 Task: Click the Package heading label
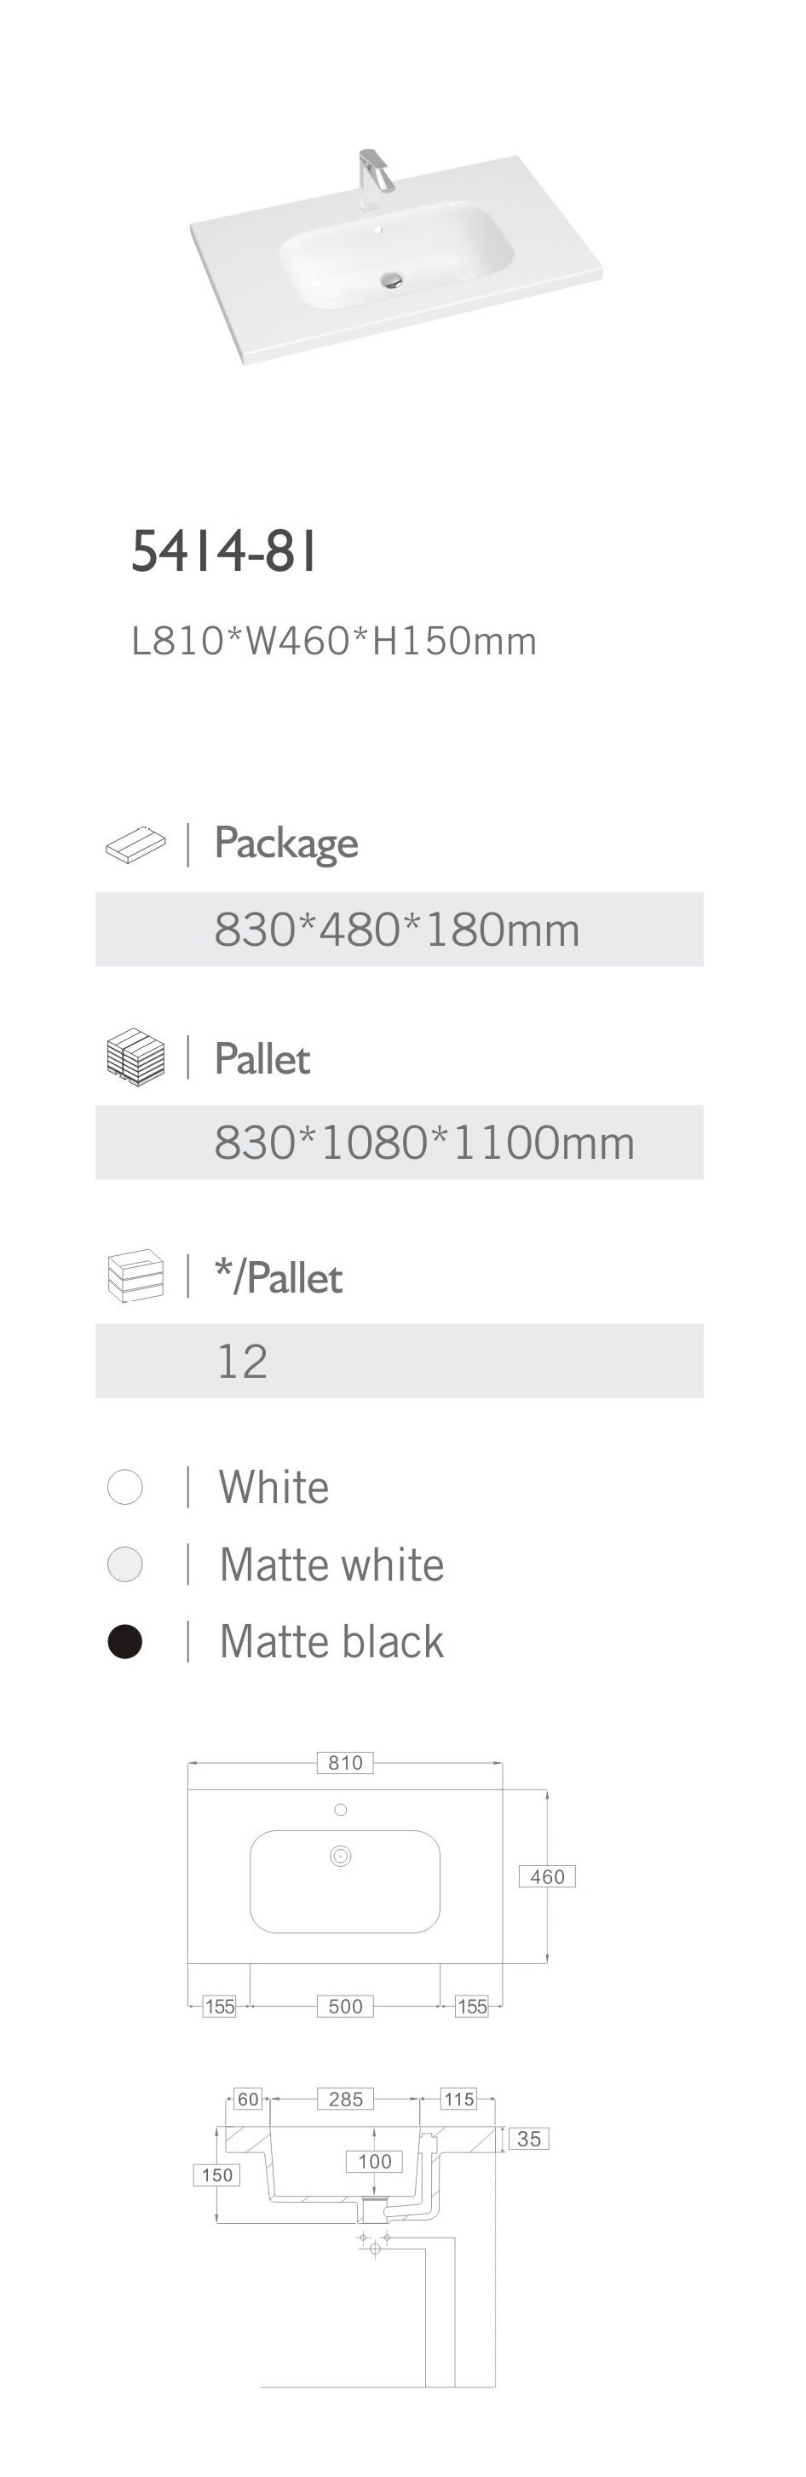[285, 844]
